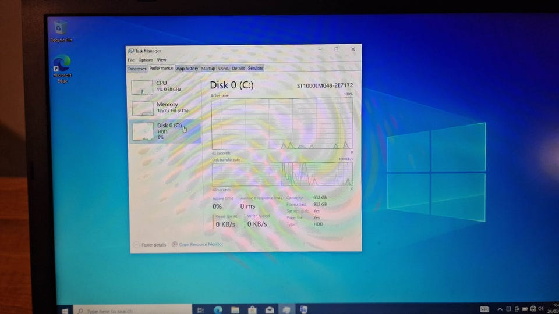Click the Resource Monitor icon beside the link
559x314 pixels.
[175, 244]
